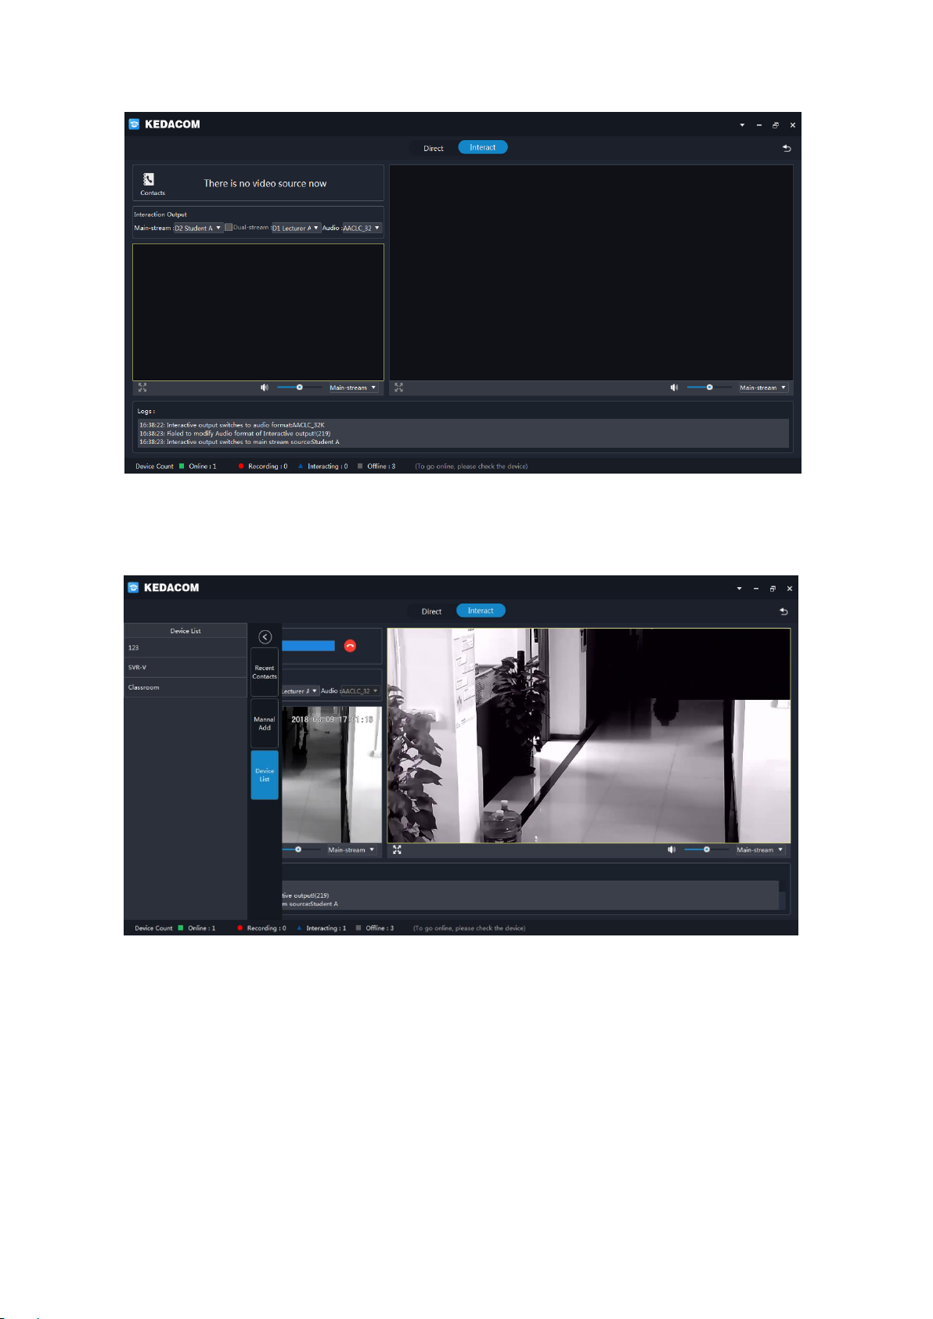Open small preview Main-stream dropdown, no-video-source window

click(352, 387)
